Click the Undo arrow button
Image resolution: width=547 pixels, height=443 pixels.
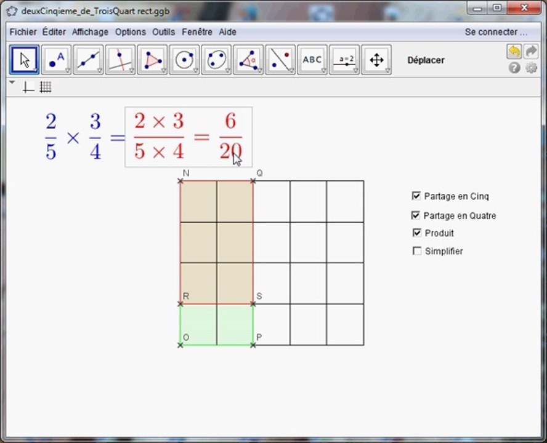click(x=514, y=52)
